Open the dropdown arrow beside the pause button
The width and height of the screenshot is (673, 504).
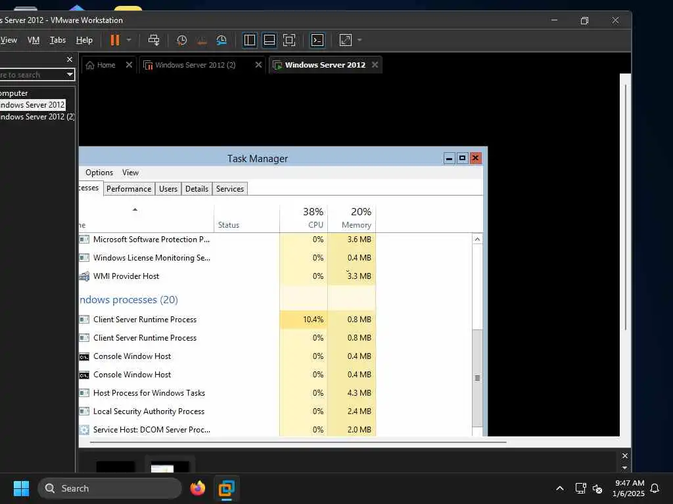pos(129,40)
